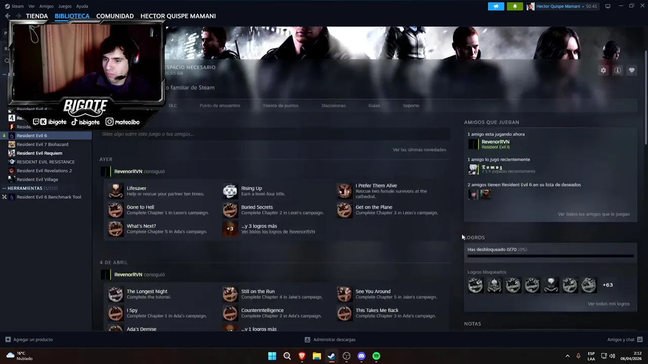The width and height of the screenshot is (648, 364).
Task: Open the Ver menu
Action: click(31, 6)
